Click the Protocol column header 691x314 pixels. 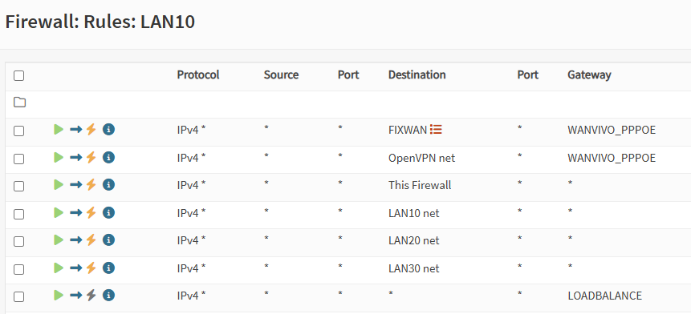[198, 74]
